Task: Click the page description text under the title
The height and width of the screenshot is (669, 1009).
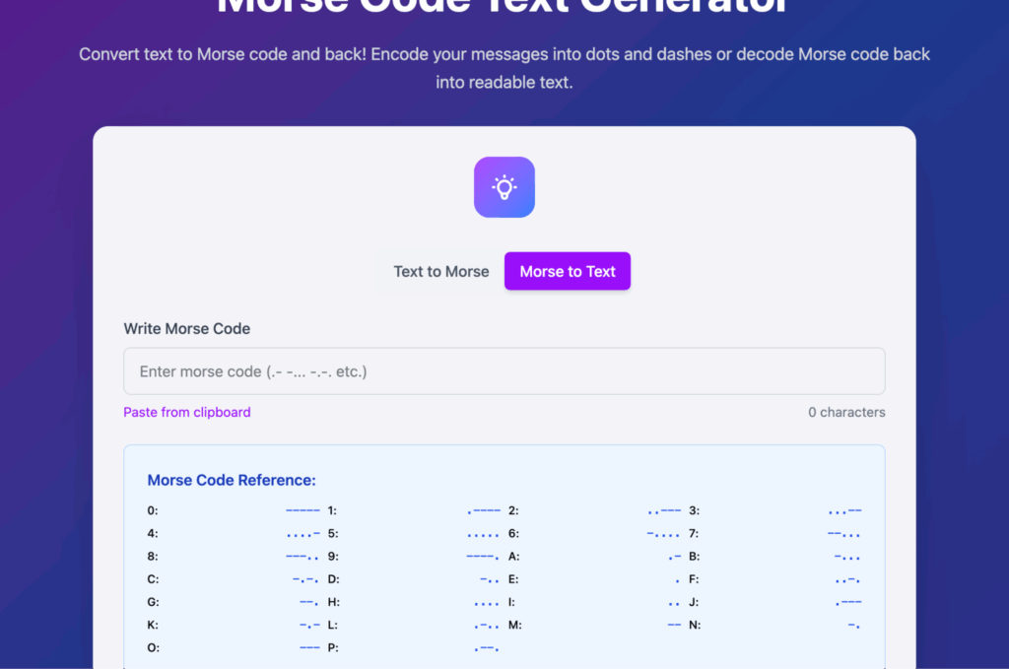Action: (x=504, y=68)
